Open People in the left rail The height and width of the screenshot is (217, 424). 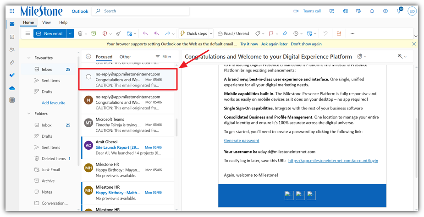[x=12, y=50]
